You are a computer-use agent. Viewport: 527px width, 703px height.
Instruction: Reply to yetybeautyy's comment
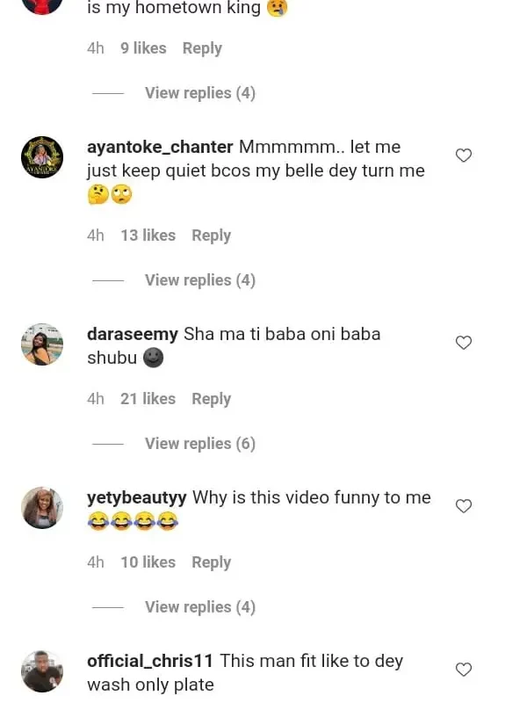[x=211, y=562]
